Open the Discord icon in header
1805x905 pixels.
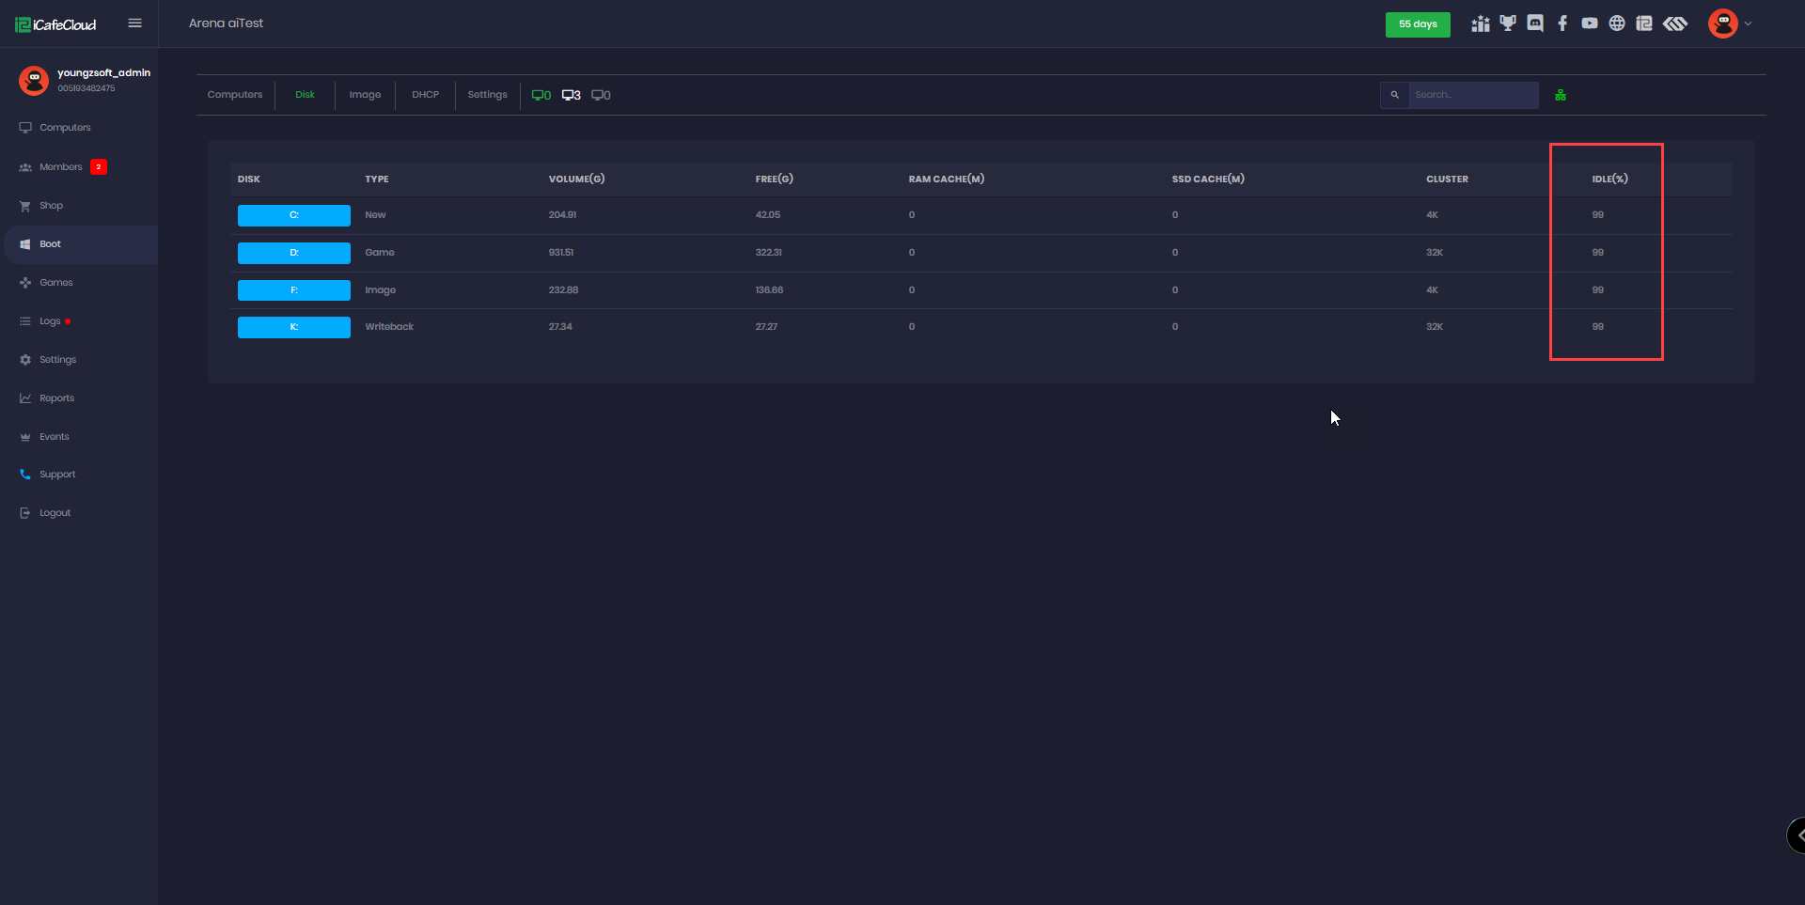tap(1535, 23)
